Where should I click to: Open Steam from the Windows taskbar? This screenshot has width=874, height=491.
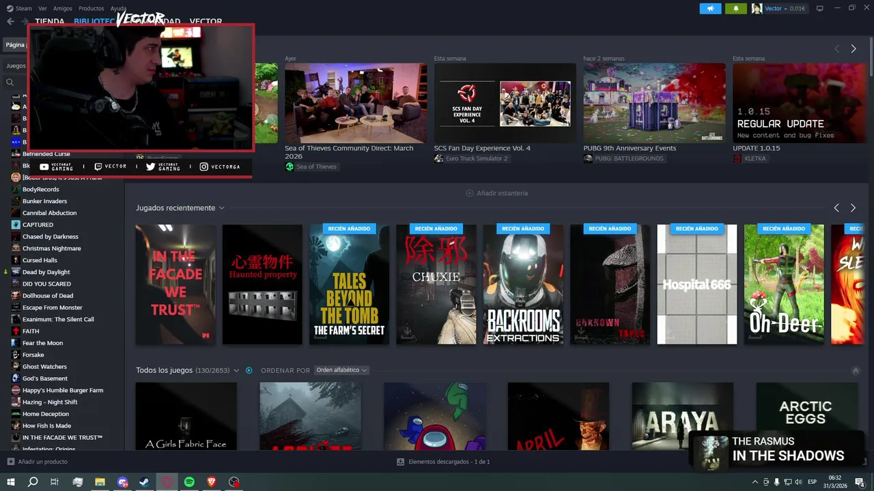click(x=145, y=482)
